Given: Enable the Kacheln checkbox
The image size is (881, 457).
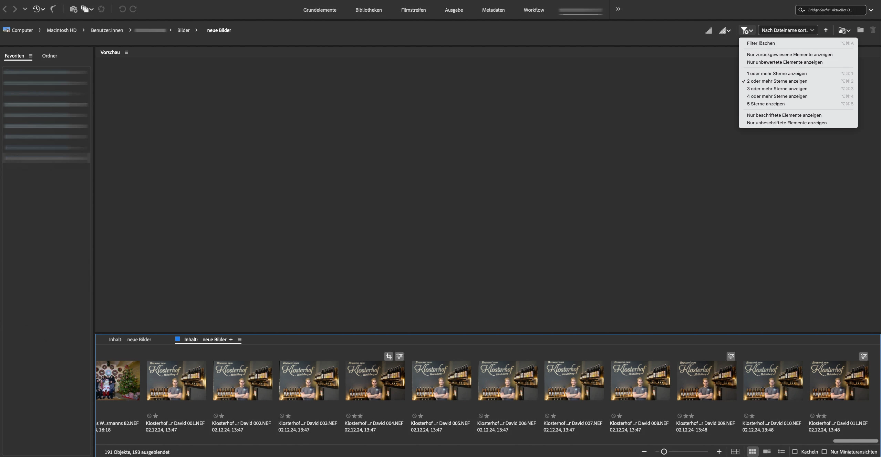Looking at the screenshot, I should [x=795, y=451].
